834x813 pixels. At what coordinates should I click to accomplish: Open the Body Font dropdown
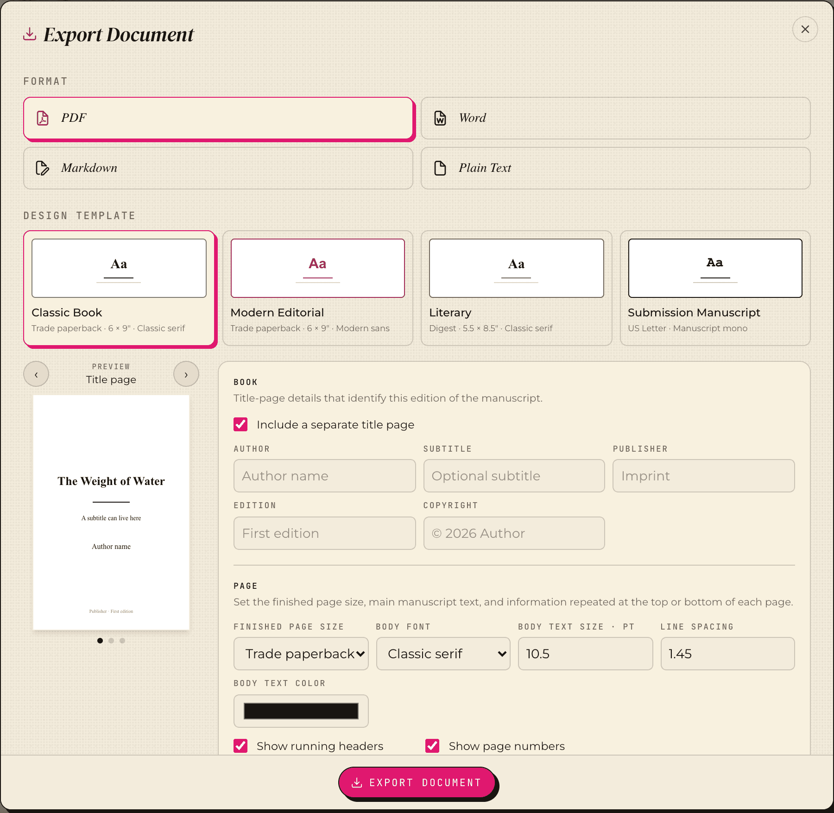pos(443,654)
